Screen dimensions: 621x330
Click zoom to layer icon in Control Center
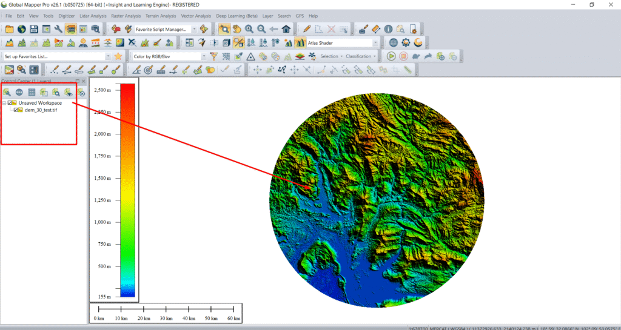click(x=56, y=93)
